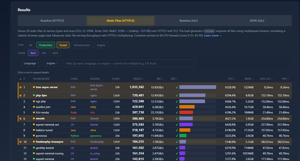Expand the quarkus-jvm row details

click(155, 107)
